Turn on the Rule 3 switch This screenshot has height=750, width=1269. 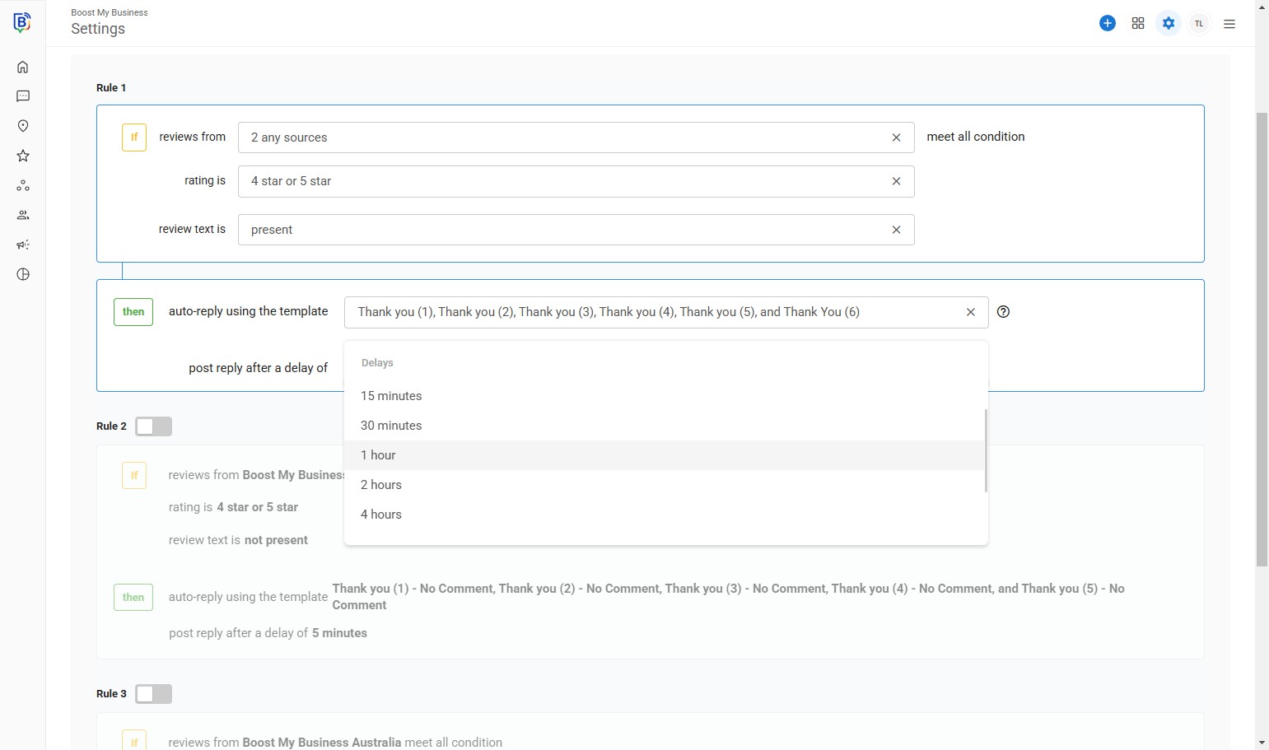click(153, 694)
